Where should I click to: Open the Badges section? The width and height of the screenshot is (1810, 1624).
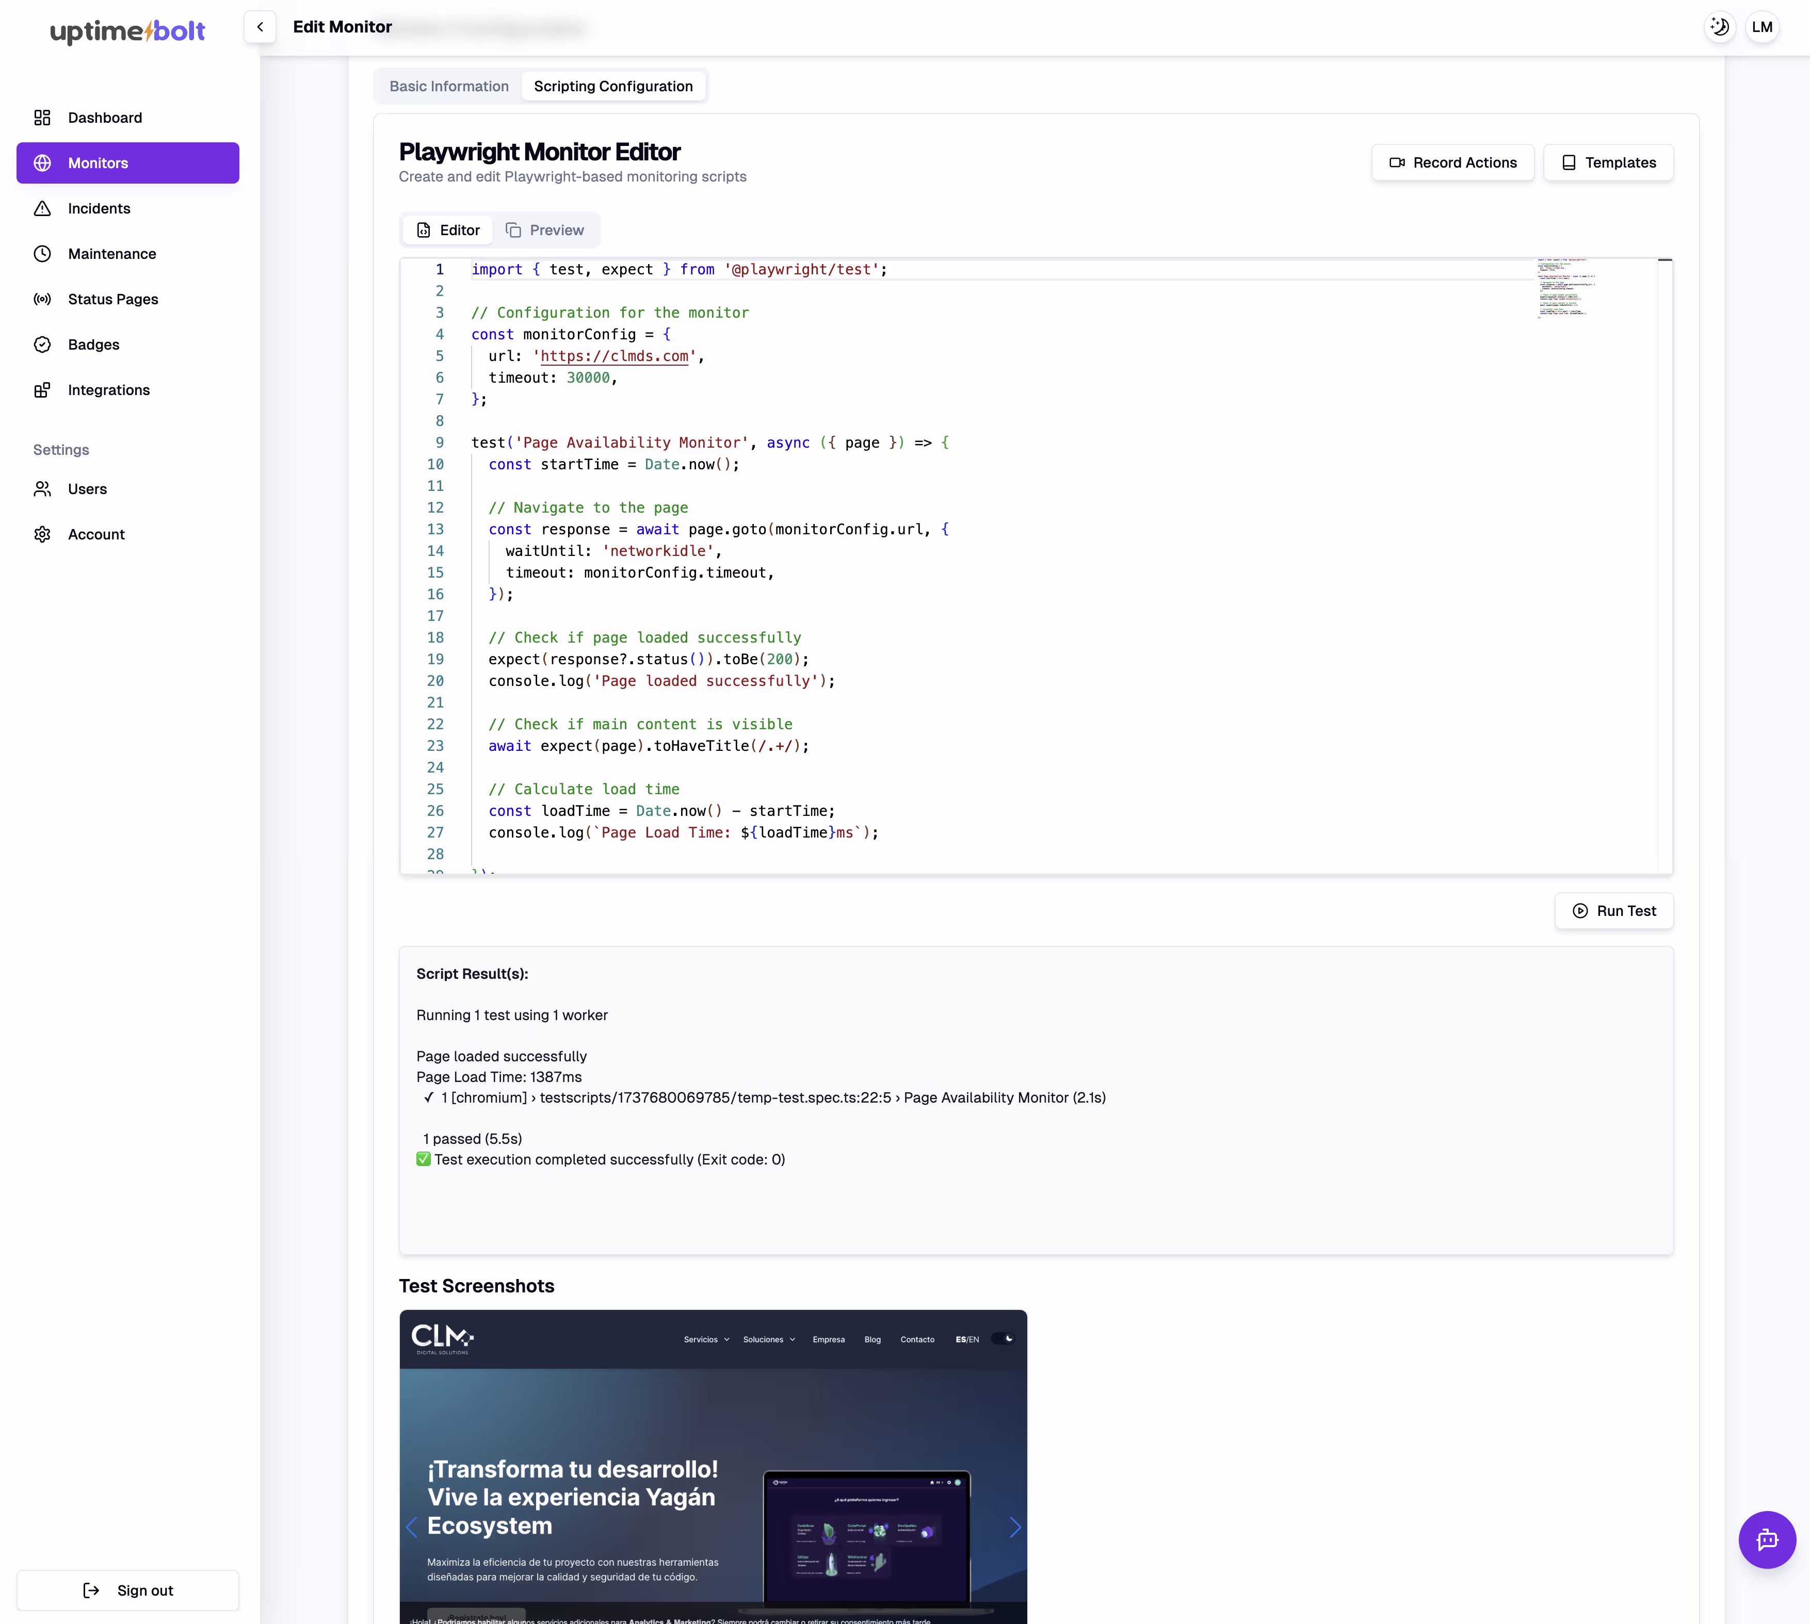click(93, 346)
